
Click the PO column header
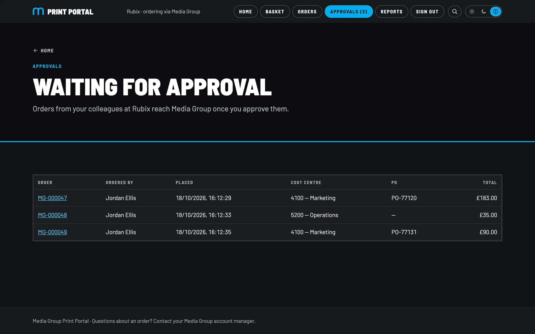tap(394, 182)
